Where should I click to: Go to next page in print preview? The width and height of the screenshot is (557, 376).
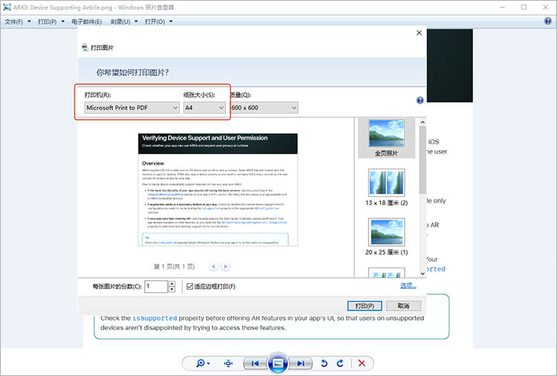click(x=225, y=266)
